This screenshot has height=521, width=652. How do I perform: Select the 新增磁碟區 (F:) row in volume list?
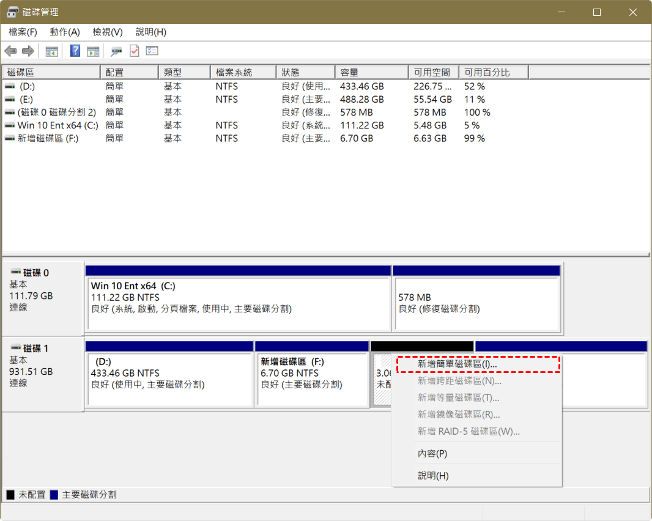pyautogui.click(x=48, y=138)
